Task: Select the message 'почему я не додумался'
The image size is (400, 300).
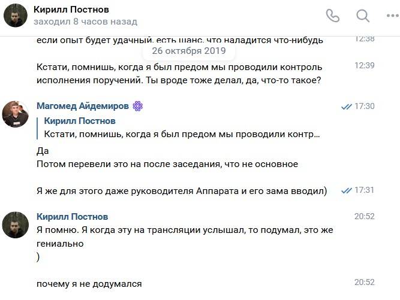Action: pos(89,284)
